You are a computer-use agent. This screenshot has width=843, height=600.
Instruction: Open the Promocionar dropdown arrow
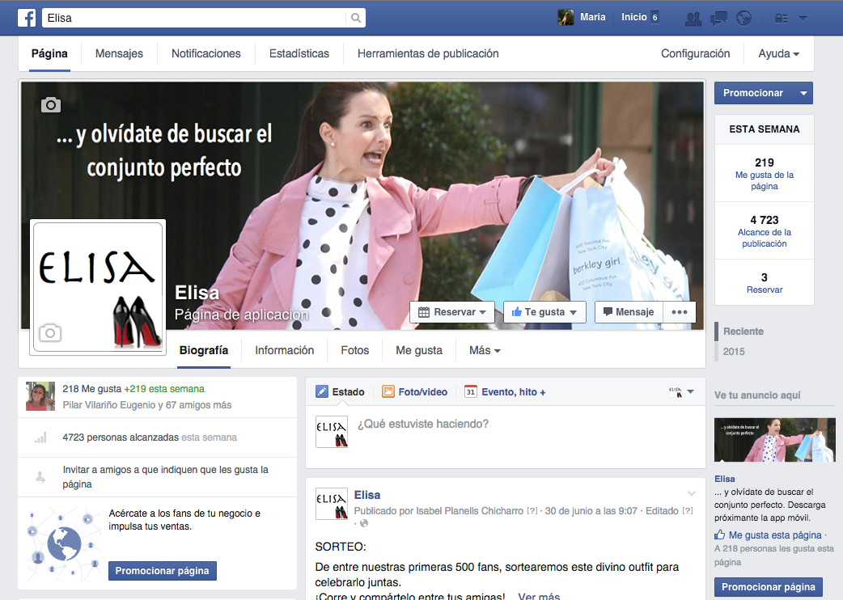point(803,93)
